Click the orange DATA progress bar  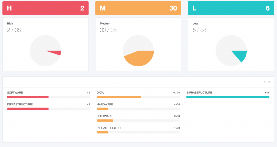coord(138,97)
